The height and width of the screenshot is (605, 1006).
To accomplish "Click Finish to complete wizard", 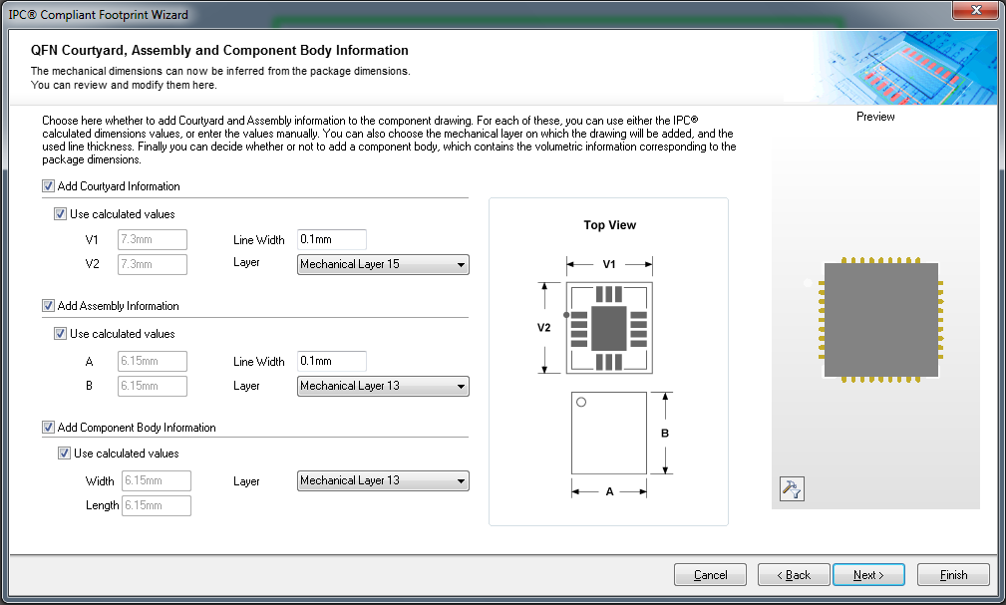I will pos(953,575).
